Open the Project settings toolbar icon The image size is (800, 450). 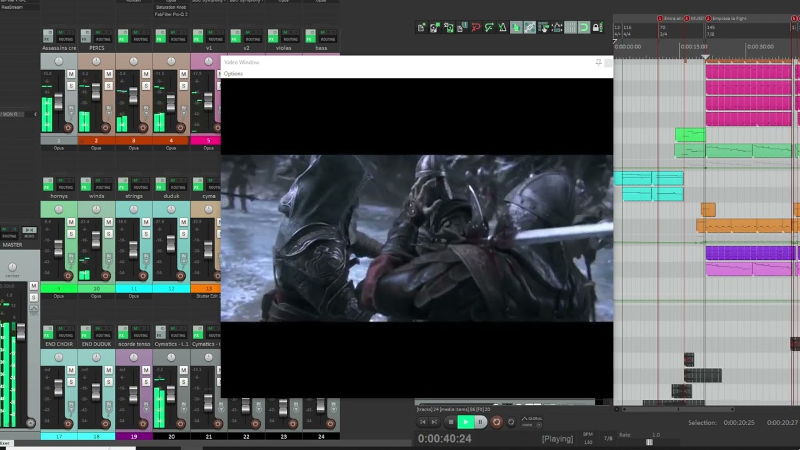click(x=462, y=27)
